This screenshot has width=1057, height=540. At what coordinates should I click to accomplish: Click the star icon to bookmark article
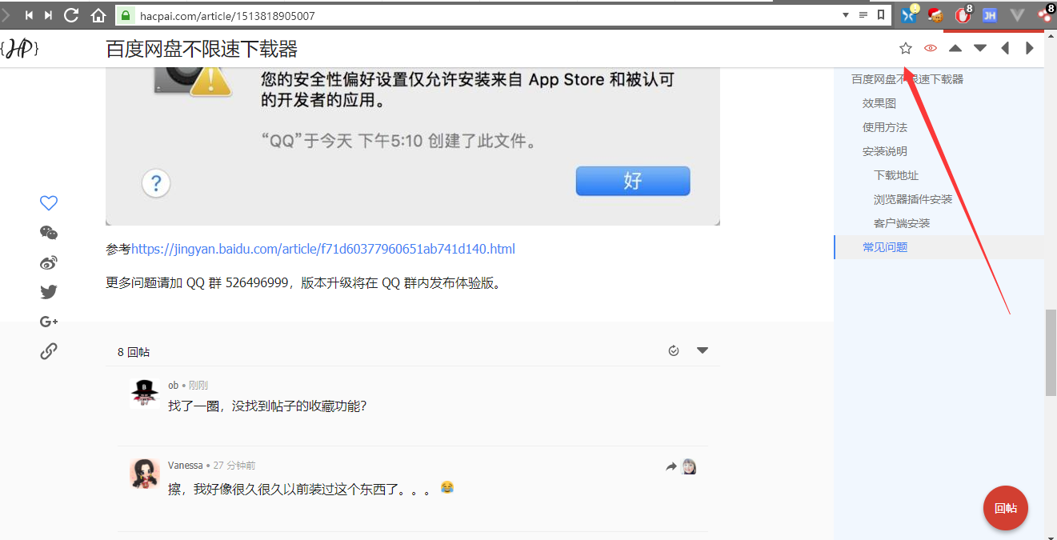coord(906,49)
